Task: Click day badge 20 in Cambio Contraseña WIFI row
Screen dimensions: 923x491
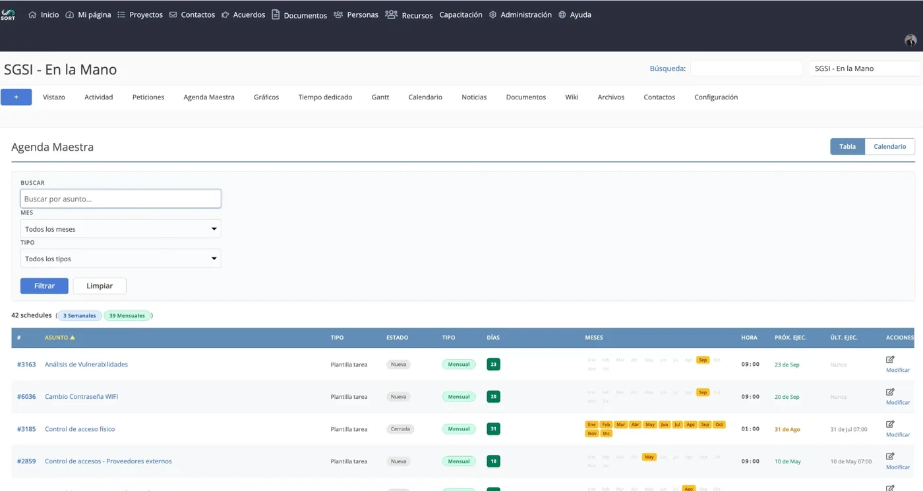Action: click(493, 396)
